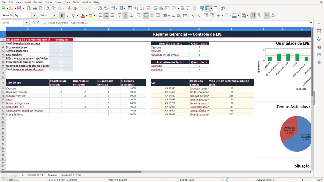Open sidebar Properties panel icon

319,31
